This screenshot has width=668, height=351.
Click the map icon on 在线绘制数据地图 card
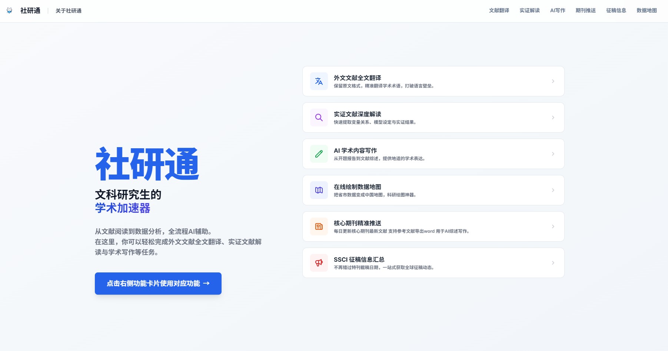(319, 190)
